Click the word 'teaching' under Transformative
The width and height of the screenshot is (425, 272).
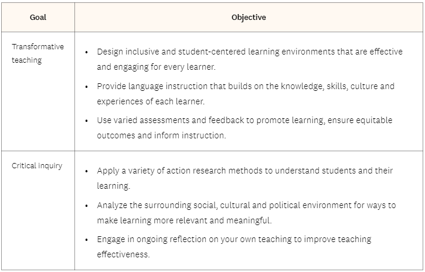click(x=26, y=60)
